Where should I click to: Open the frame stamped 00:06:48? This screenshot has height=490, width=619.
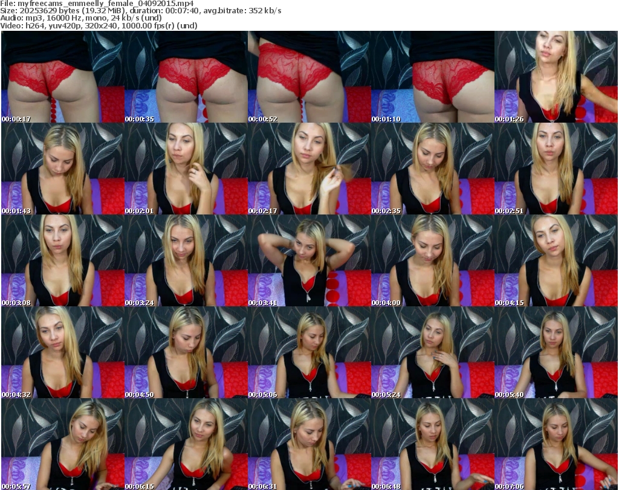pos(433,444)
